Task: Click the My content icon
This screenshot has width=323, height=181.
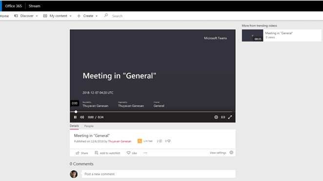Action: tap(45, 16)
